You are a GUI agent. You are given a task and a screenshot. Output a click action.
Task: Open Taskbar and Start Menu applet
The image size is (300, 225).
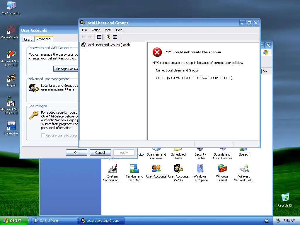pyautogui.click(x=134, y=173)
